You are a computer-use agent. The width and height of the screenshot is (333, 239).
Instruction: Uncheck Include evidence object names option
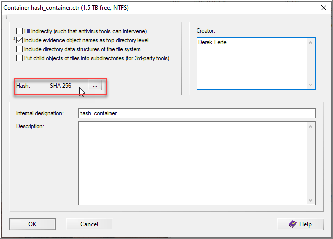coord(20,40)
